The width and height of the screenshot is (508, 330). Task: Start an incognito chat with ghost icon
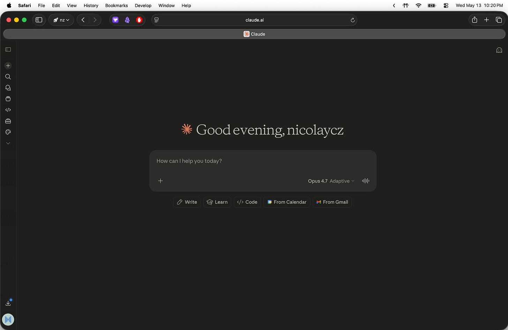click(499, 50)
